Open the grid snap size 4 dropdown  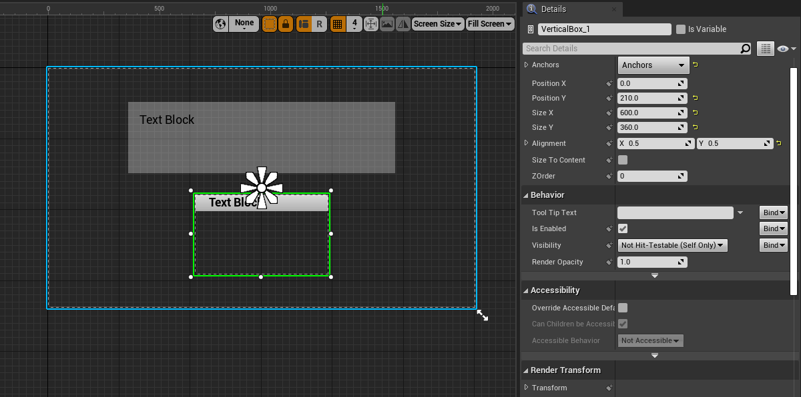pyautogui.click(x=354, y=24)
